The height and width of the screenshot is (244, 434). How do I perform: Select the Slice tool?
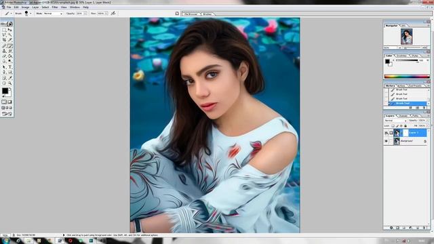point(10,40)
